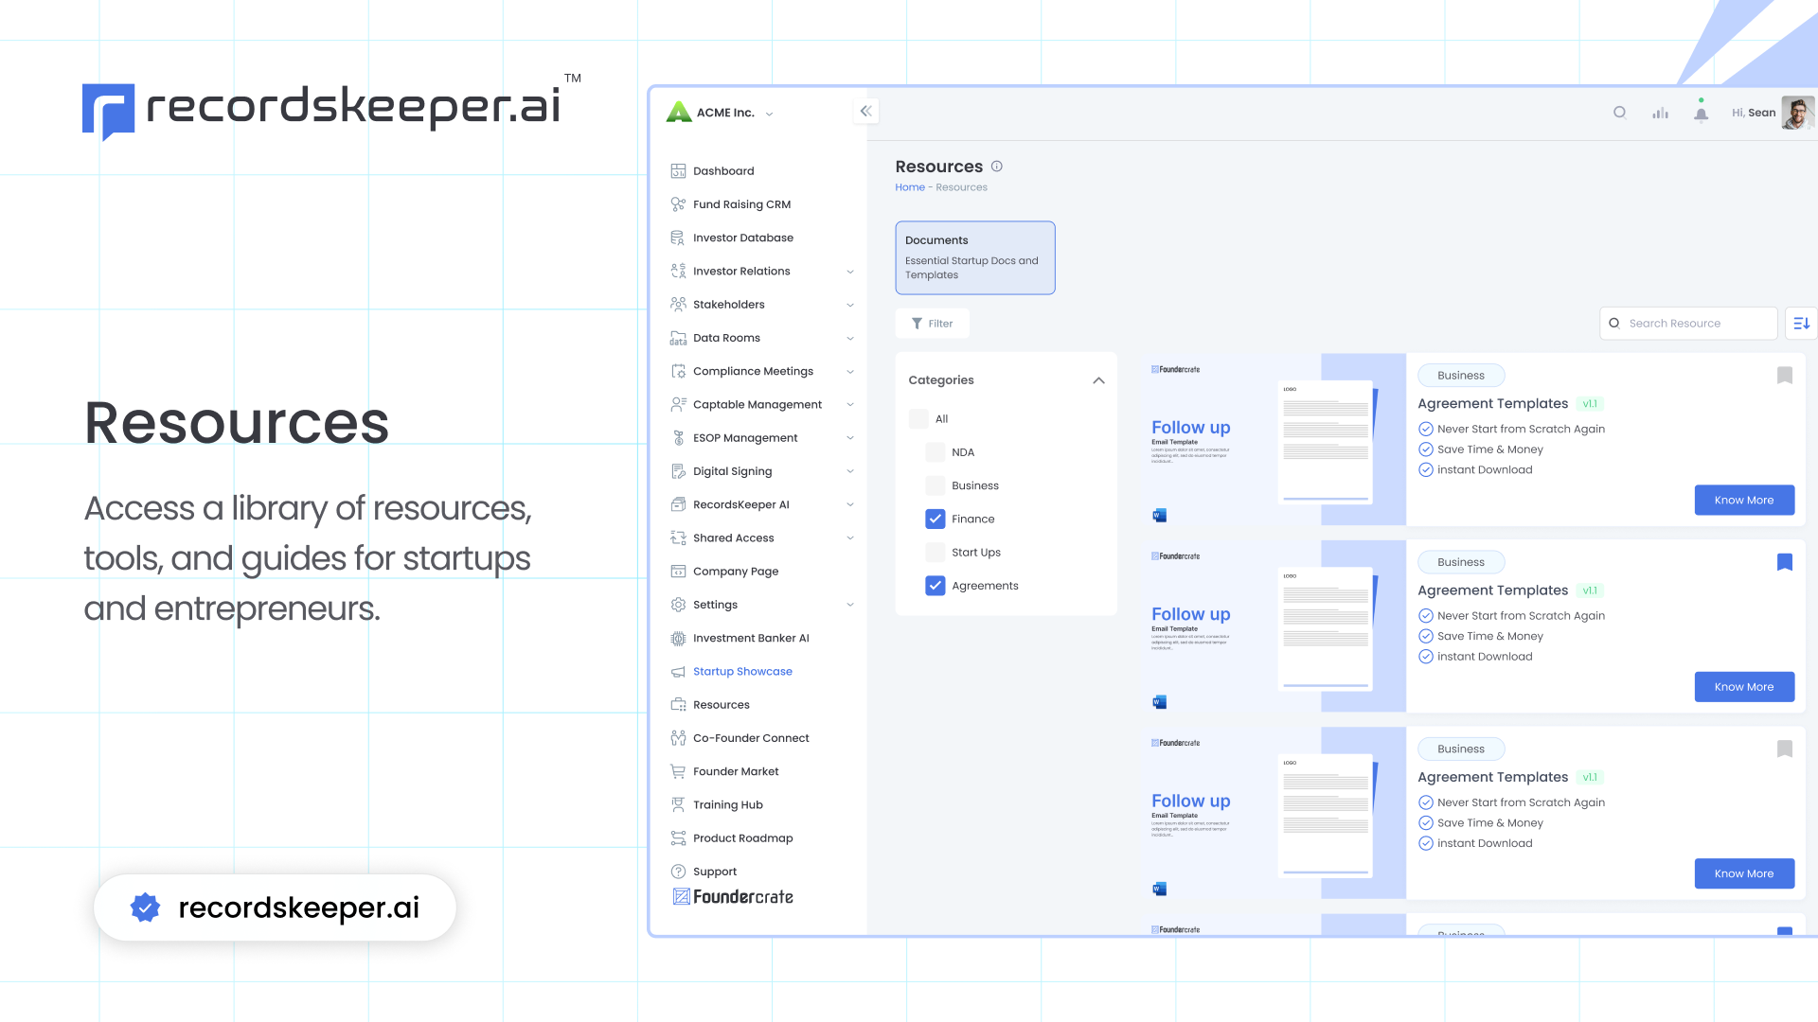Image resolution: width=1818 pixels, height=1022 pixels.
Task: Check the Business category checkbox
Action: pos(936,485)
